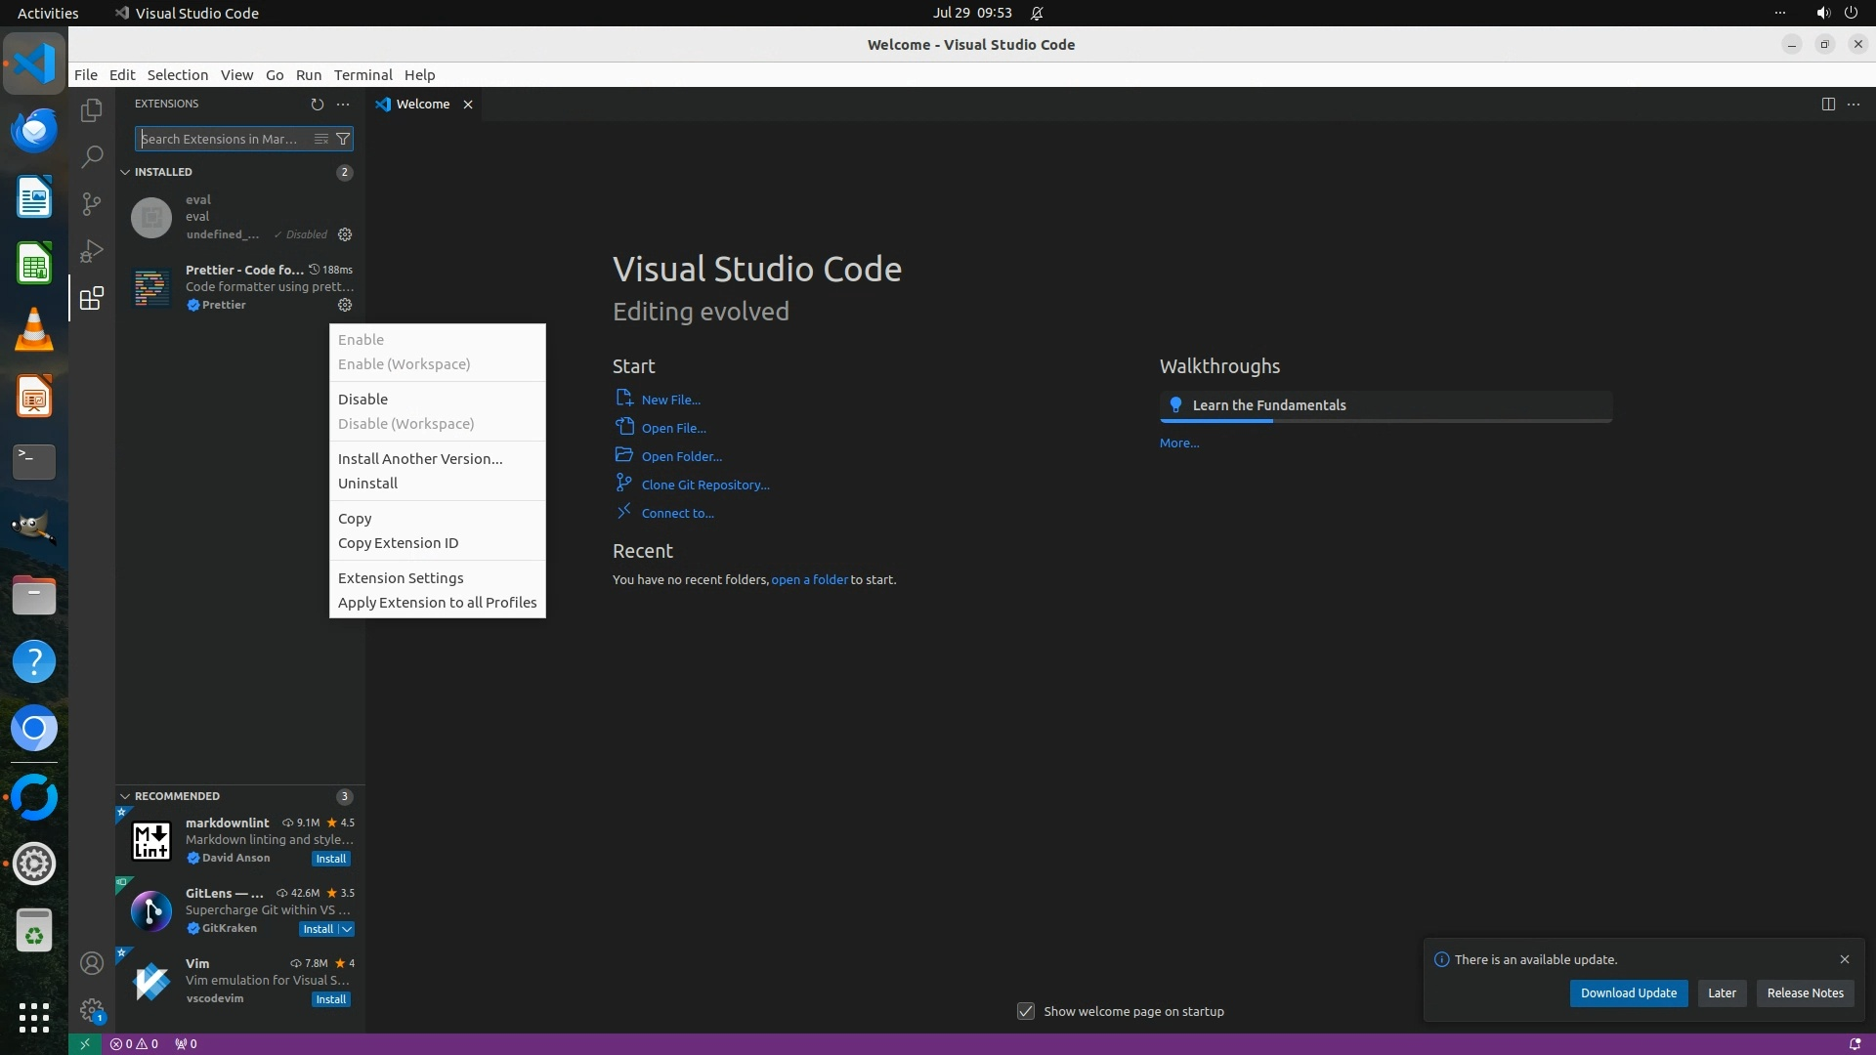Image resolution: width=1876 pixels, height=1055 pixels.
Task: Open manage gear for eval extension
Action: (x=345, y=234)
